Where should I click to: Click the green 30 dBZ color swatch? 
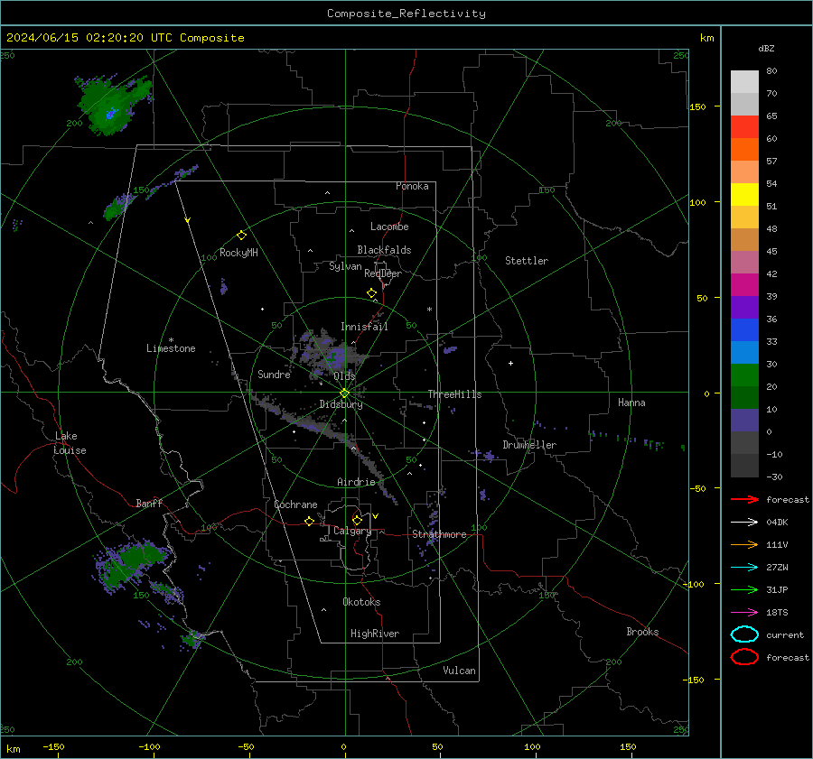(744, 375)
